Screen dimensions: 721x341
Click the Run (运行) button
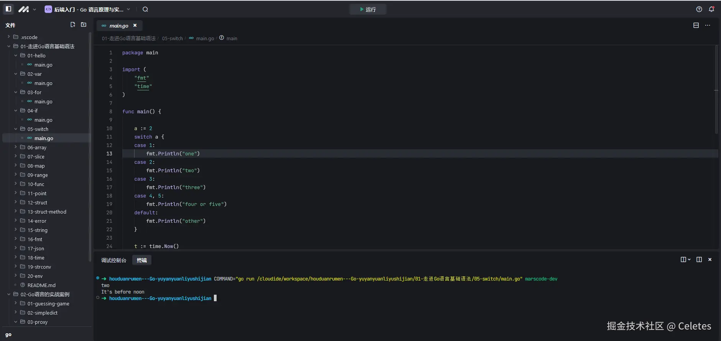point(368,9)
